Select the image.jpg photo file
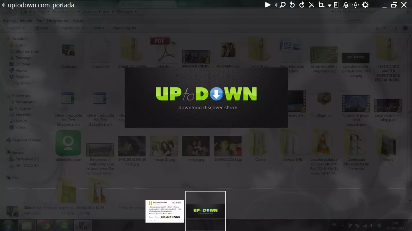412x231 pixels. click(x=196, y=146)
